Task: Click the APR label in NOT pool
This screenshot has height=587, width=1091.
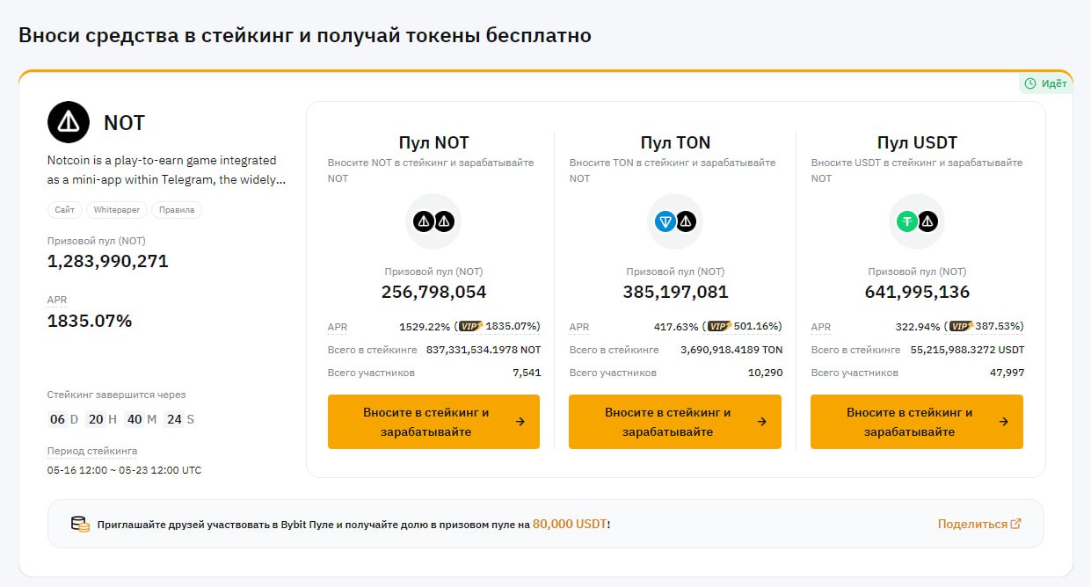Action: pyautogui.click(x=338, y=327)
